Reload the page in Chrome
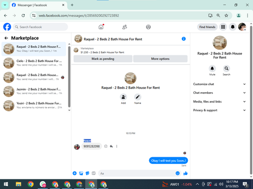 coord(23,16)
